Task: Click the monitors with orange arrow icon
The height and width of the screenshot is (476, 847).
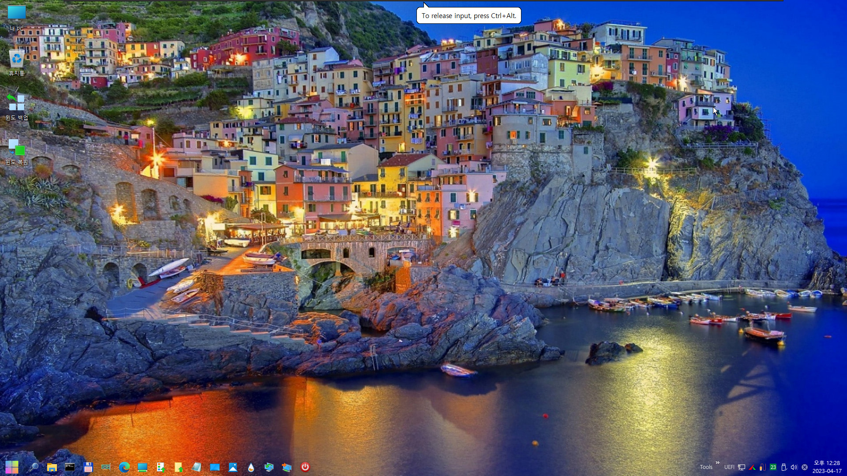Action: tap(287, 467)
